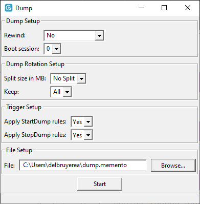Click the Split size in MB: label

(25, 78)
